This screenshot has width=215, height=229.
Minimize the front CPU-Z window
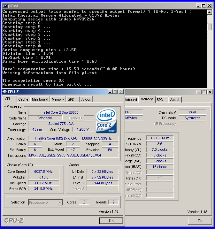[x=110, y=92]
